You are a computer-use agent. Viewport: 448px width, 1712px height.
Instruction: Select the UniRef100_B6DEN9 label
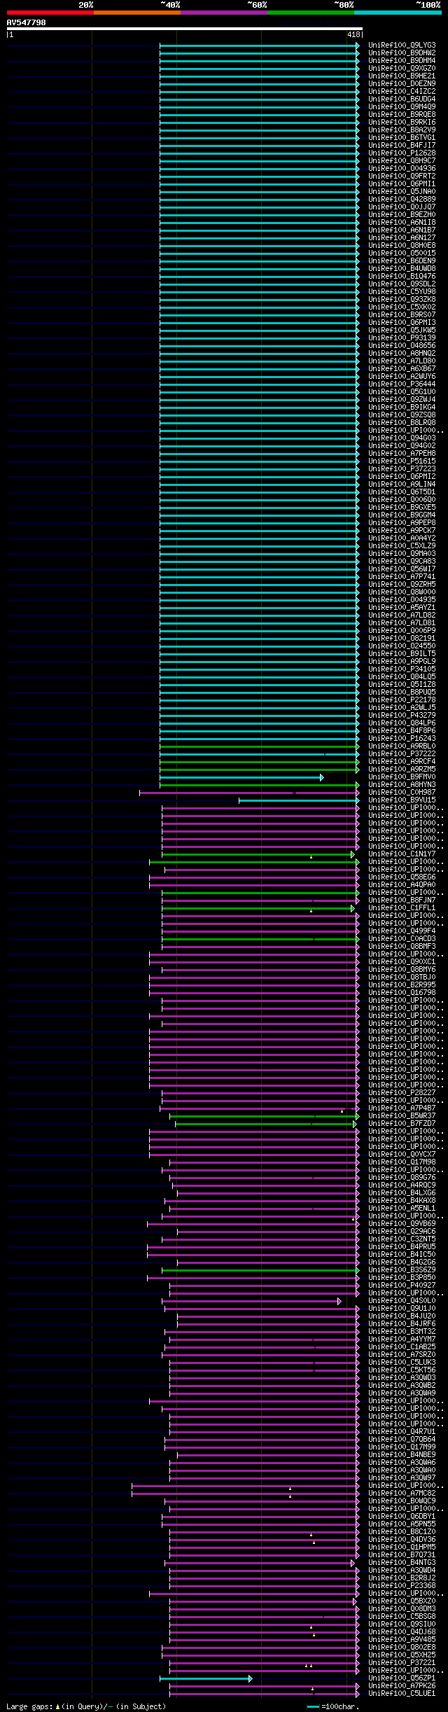402,261
